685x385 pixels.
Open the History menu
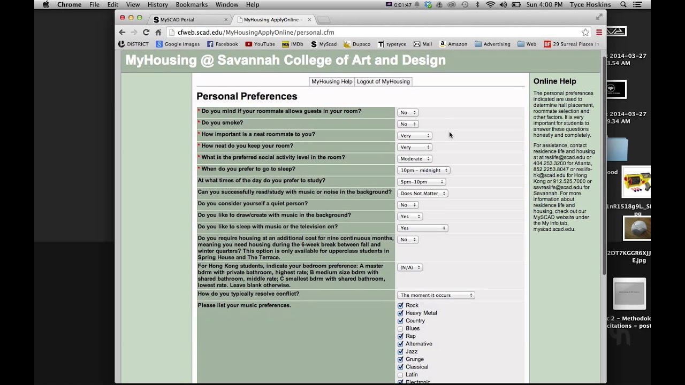157,5
